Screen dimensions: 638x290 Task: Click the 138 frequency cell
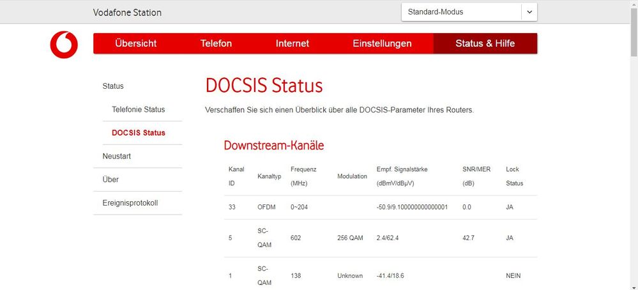click(x=296, y=276)
